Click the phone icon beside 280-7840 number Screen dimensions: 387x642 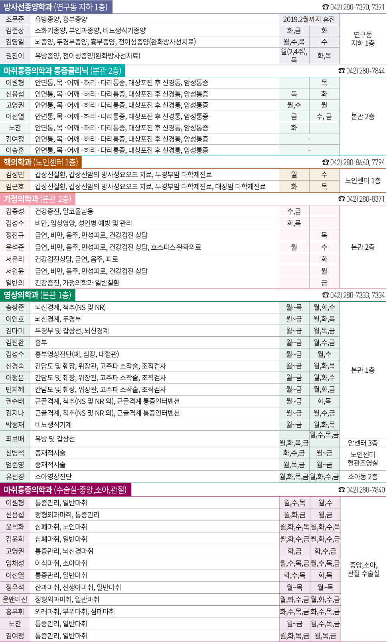tap(342, 490)
